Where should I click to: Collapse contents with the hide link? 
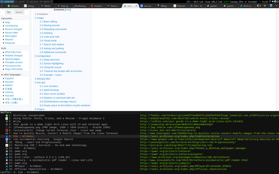point(68,9)
